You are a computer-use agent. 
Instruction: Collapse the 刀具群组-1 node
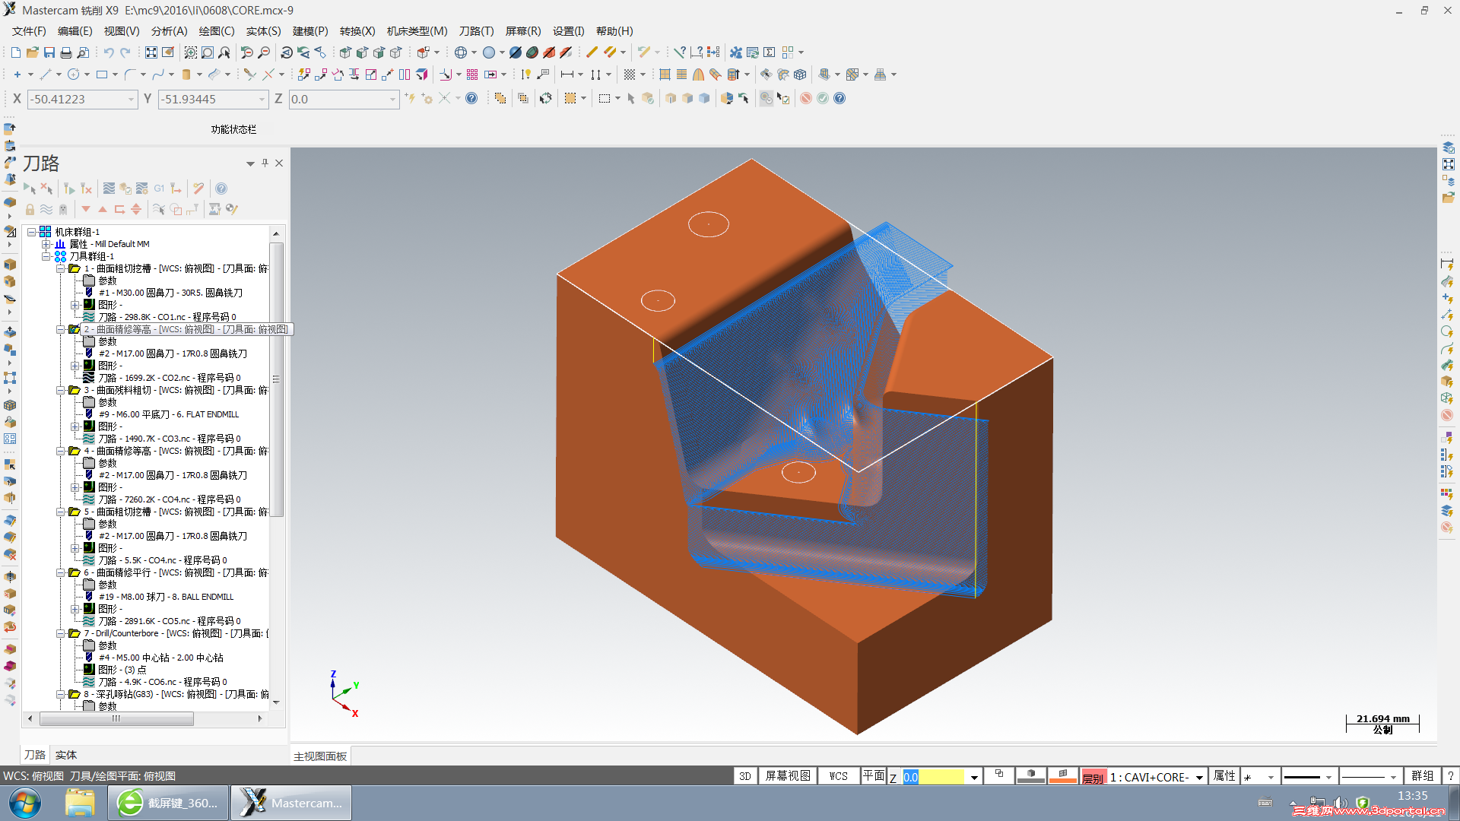pos(46,256)
